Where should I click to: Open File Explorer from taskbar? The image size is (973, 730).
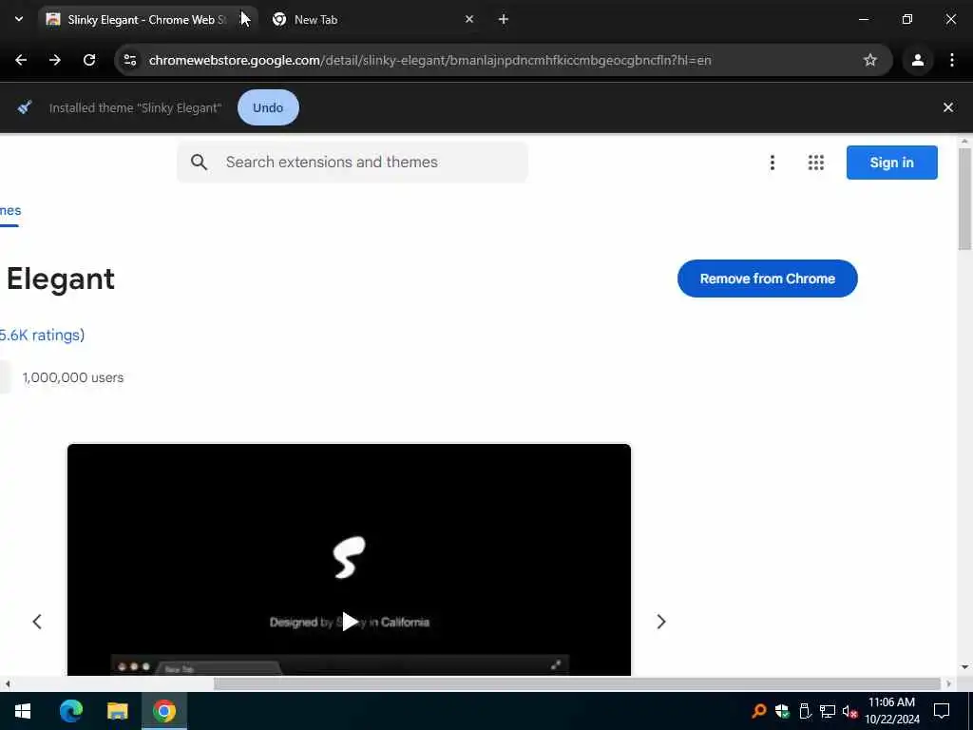[x=117, y=711]
